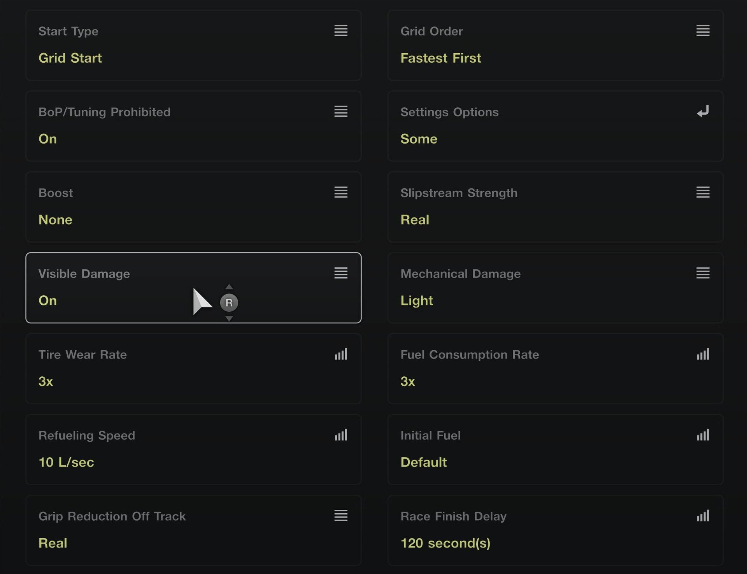
Task: Click the Boost None value
Action: [x=55, y=220]
